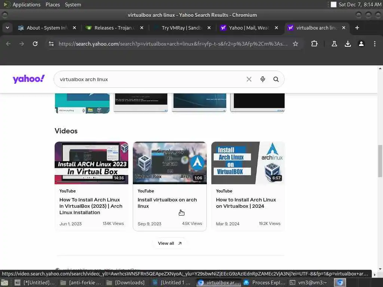Switch to vm3@vm3 terminal taskbar window

tap(309, 283)
